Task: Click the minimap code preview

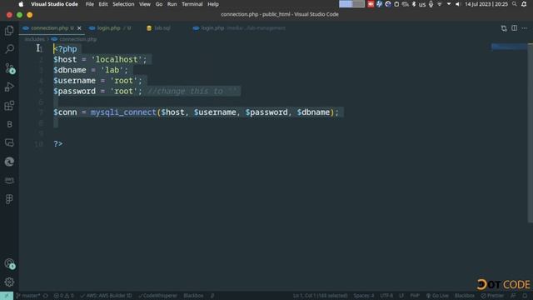Action: [509, 47]
